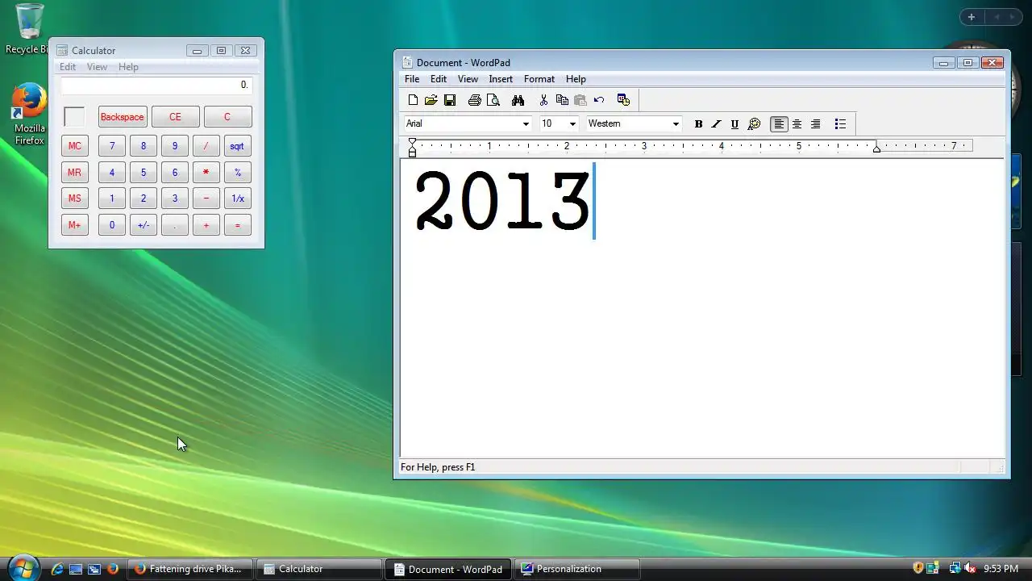Image resolution: width=1032 pixels, height=581 pixels.
Task: Toggle bullet list in WordPad
Action: click(840, 124)
